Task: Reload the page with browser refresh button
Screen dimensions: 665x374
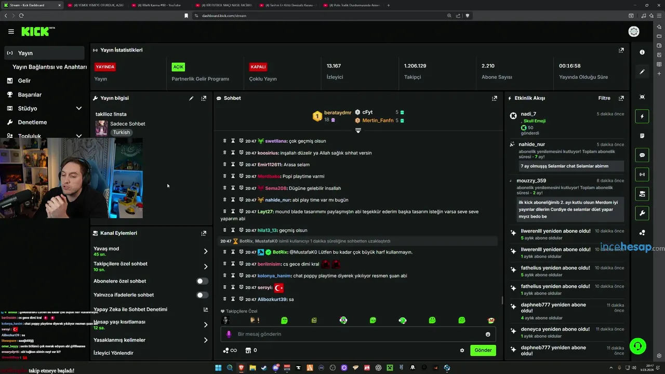Action: coord(21,16)
